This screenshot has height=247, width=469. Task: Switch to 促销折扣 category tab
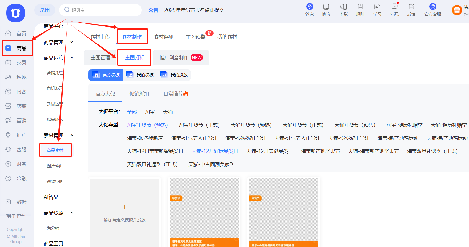point(139,94)
